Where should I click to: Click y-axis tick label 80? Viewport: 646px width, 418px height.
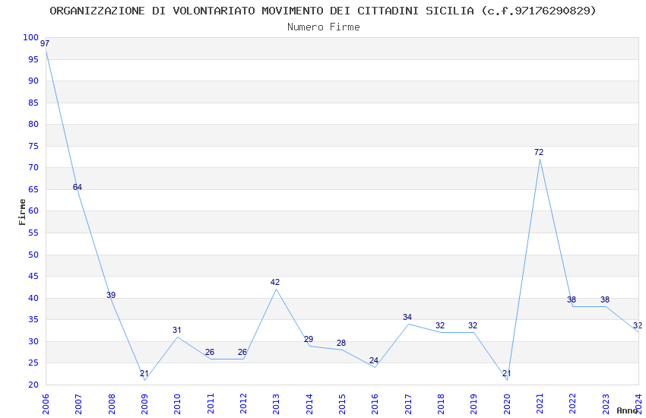point(33,124)
